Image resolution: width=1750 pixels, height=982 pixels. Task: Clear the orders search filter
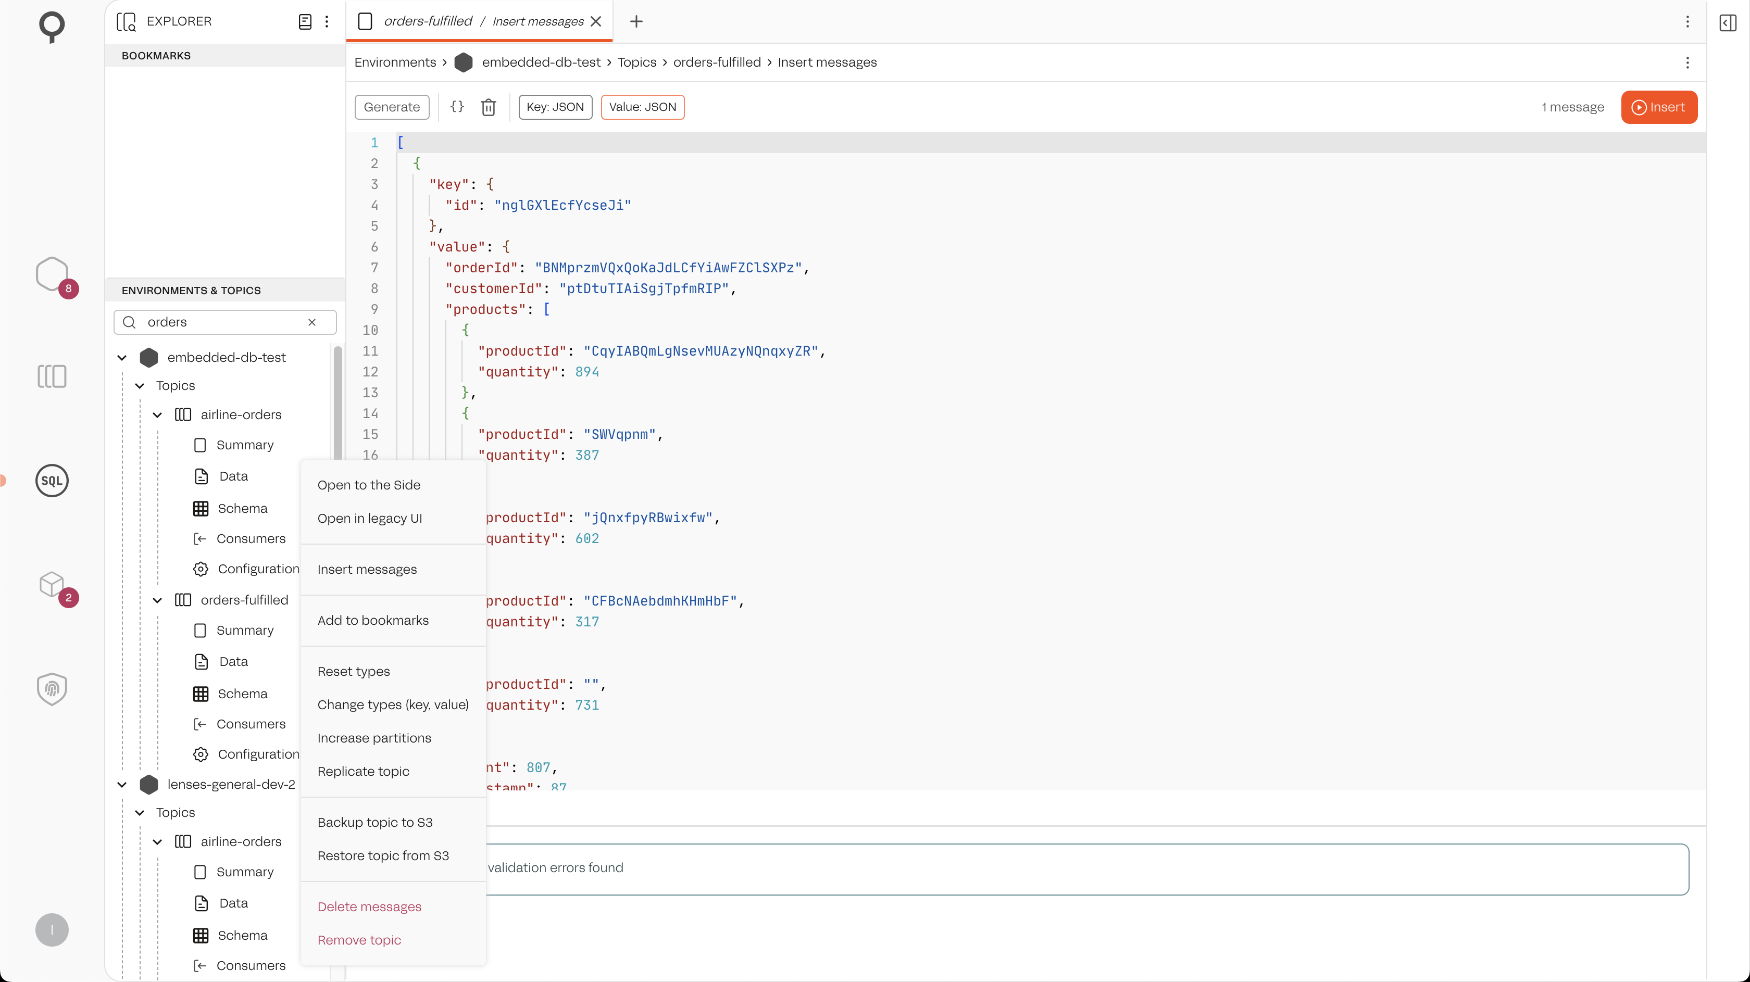[312, 322]
